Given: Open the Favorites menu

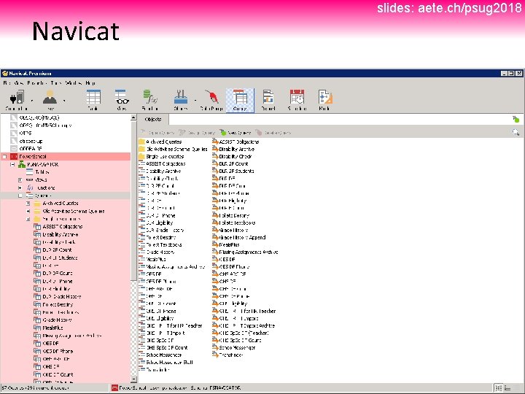Looking at the screenshot, I should (x=36, y=82).
